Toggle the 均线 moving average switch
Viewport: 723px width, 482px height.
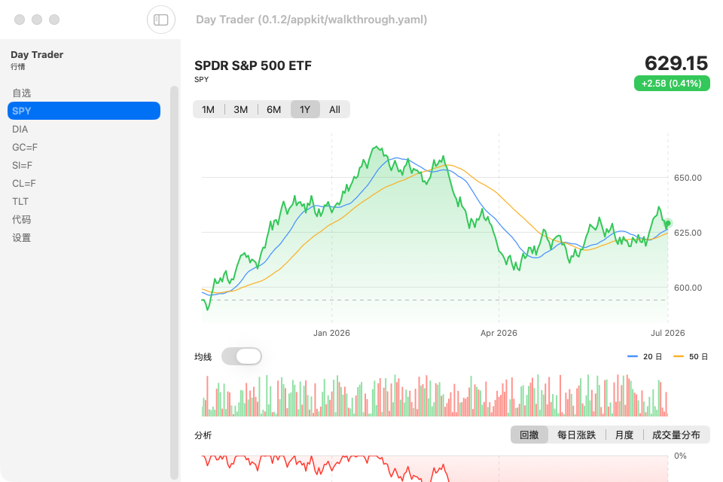click(x=242, y=356)
